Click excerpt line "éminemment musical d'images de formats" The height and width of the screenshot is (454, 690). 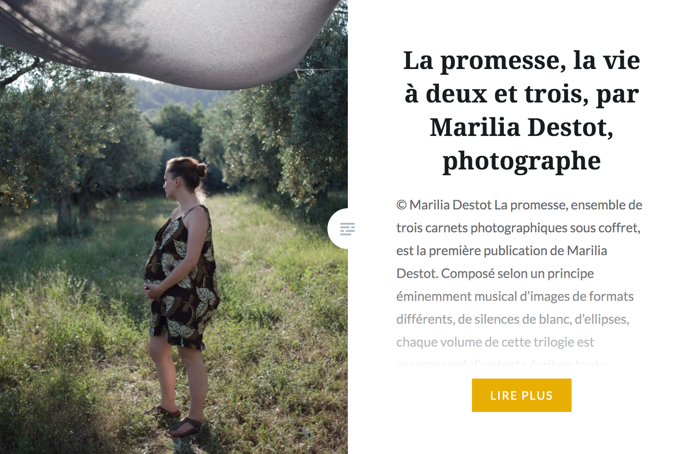[515, 296]
